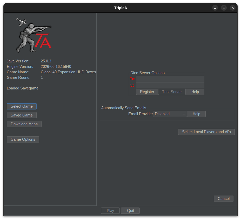Open Help beside the Email Provider dropdown
The width and height of the screenshot is (241, 220).
(x=196, y=114)
